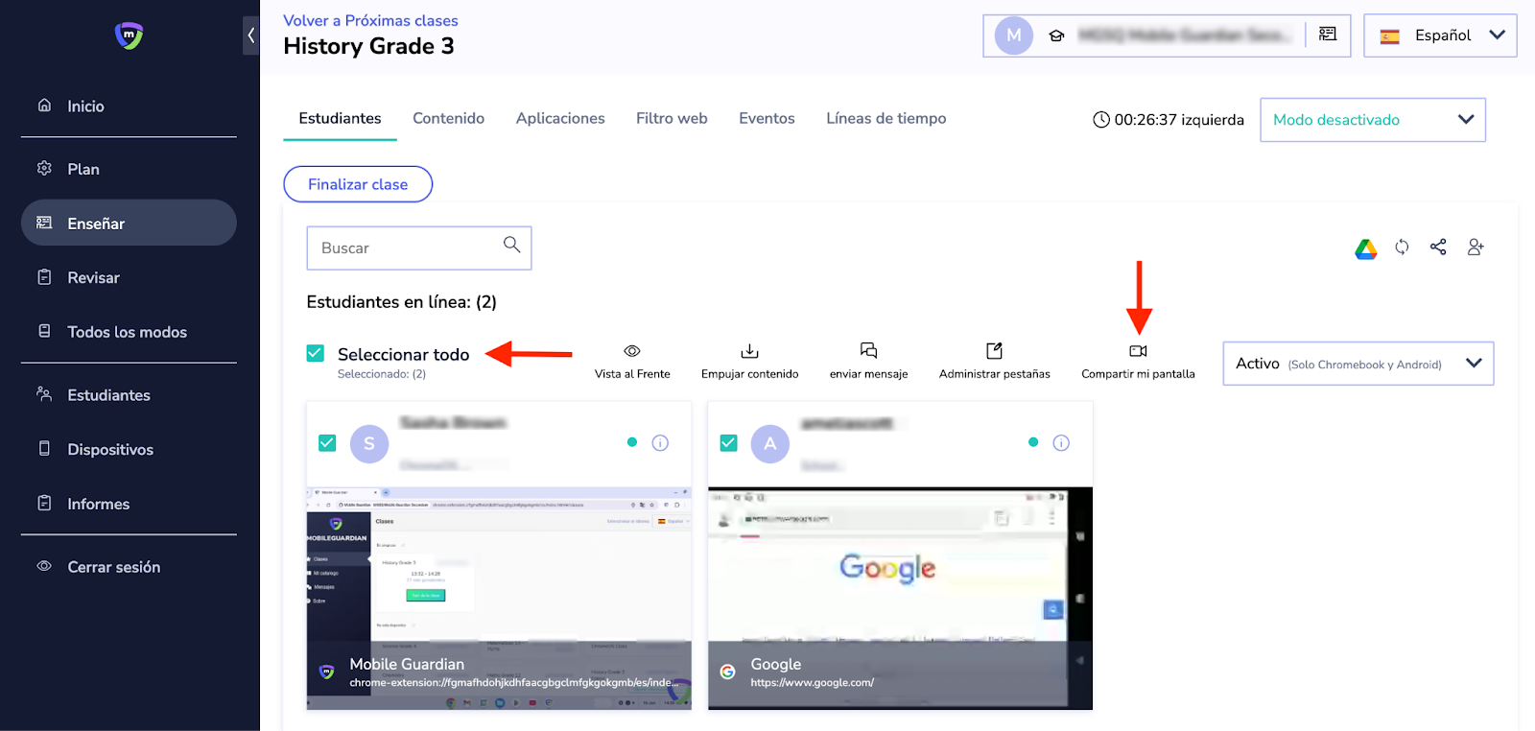Click the Vista al Frente eye icon

click(x=632, y=351)
